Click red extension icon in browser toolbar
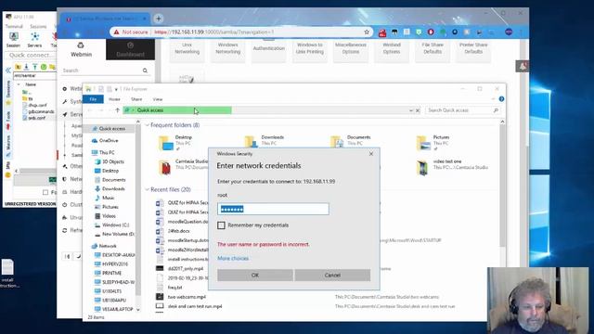 382,32
